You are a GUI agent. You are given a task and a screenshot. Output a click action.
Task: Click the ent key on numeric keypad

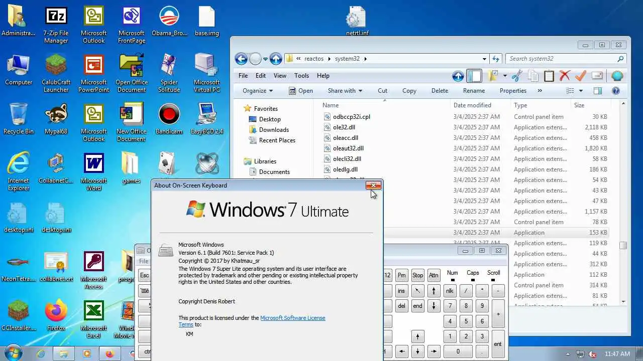coord(498,344)
